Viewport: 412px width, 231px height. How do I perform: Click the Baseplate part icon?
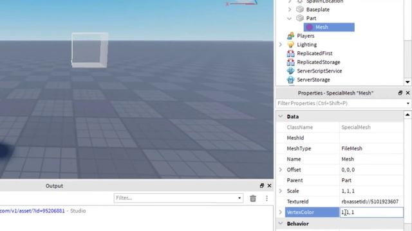(x=300, y=10)
